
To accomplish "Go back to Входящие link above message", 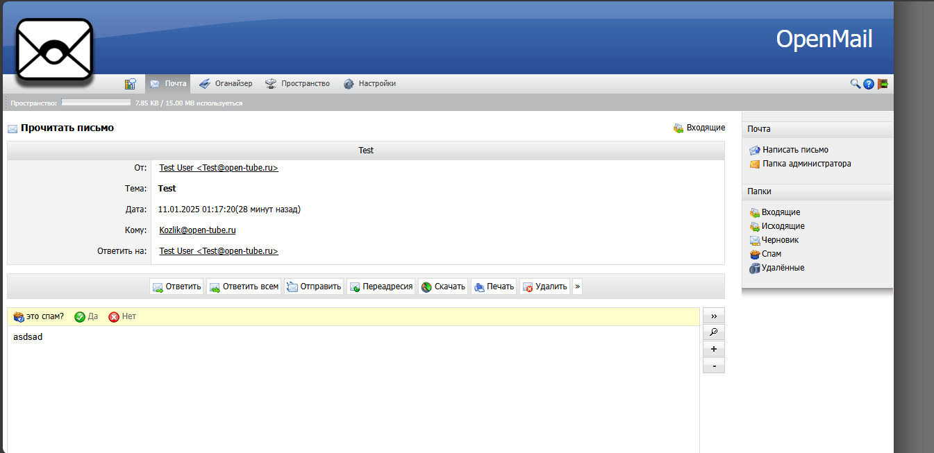I will (699, 128).
